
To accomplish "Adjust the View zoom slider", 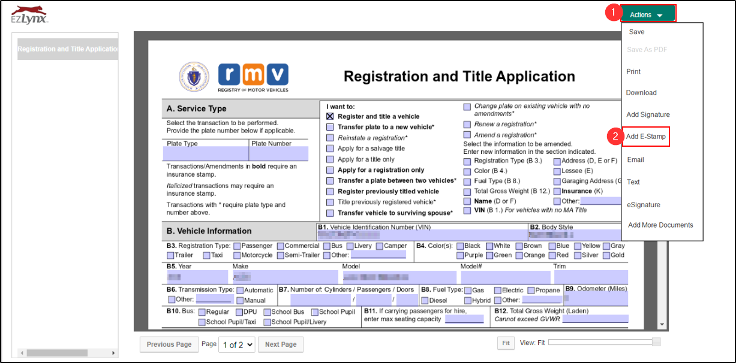I will tap(656, 342).
